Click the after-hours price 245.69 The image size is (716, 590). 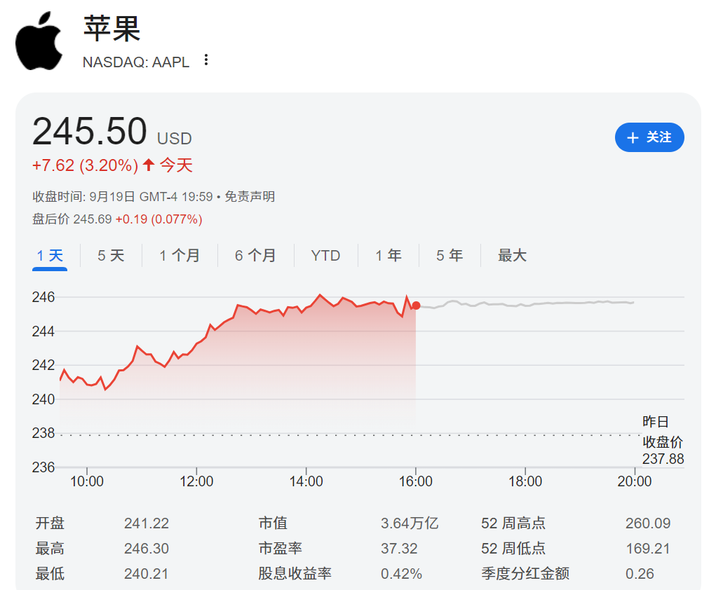[93, 219]
